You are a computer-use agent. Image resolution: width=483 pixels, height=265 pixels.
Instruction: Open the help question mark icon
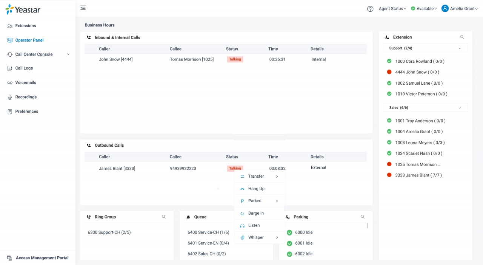click(x=370, y=9)
